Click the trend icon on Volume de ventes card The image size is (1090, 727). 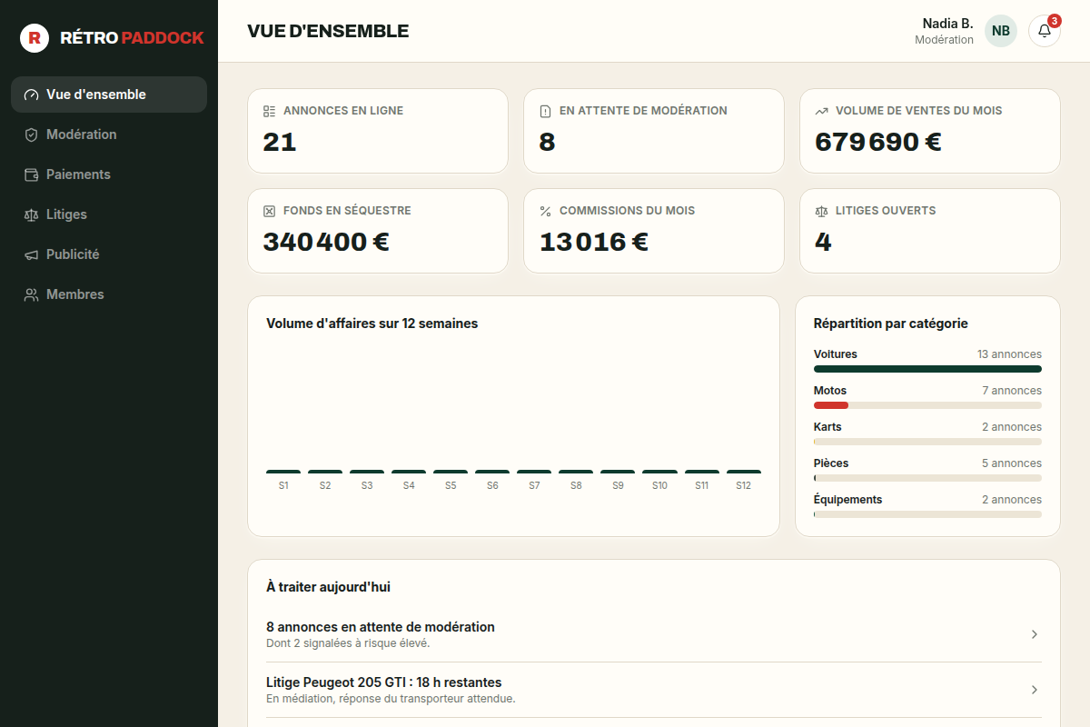point(821,111)
